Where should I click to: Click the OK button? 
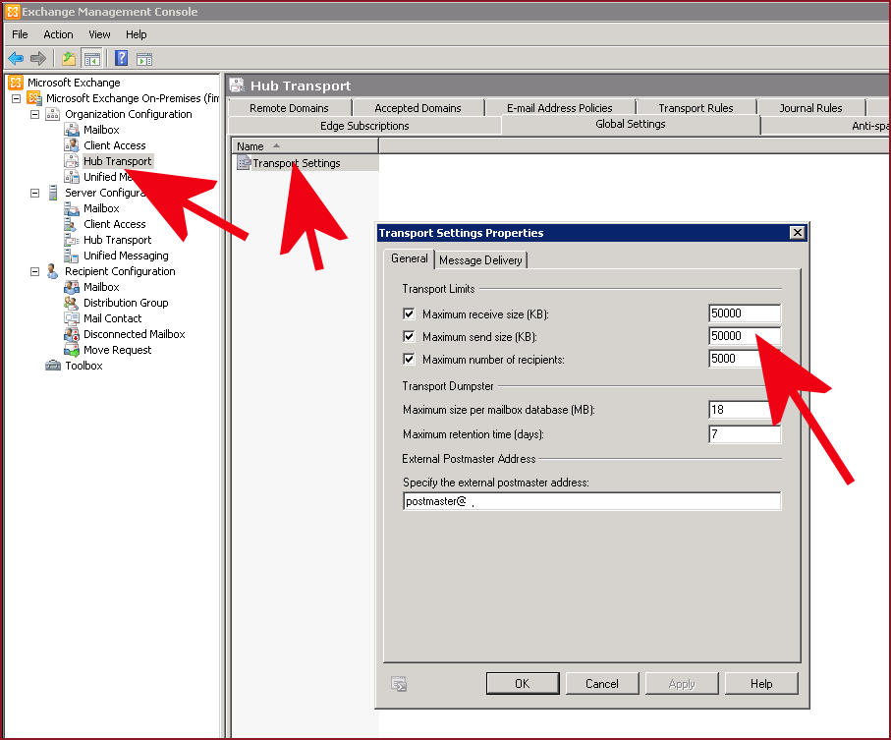pos(523,684)
